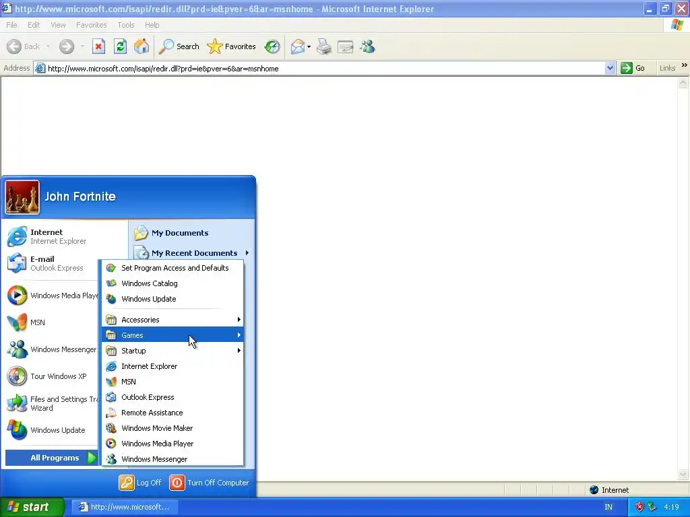The width and height of the screenshot is (690, 517).
Task: Go to the home page via the Home icon
Action: 142,46
